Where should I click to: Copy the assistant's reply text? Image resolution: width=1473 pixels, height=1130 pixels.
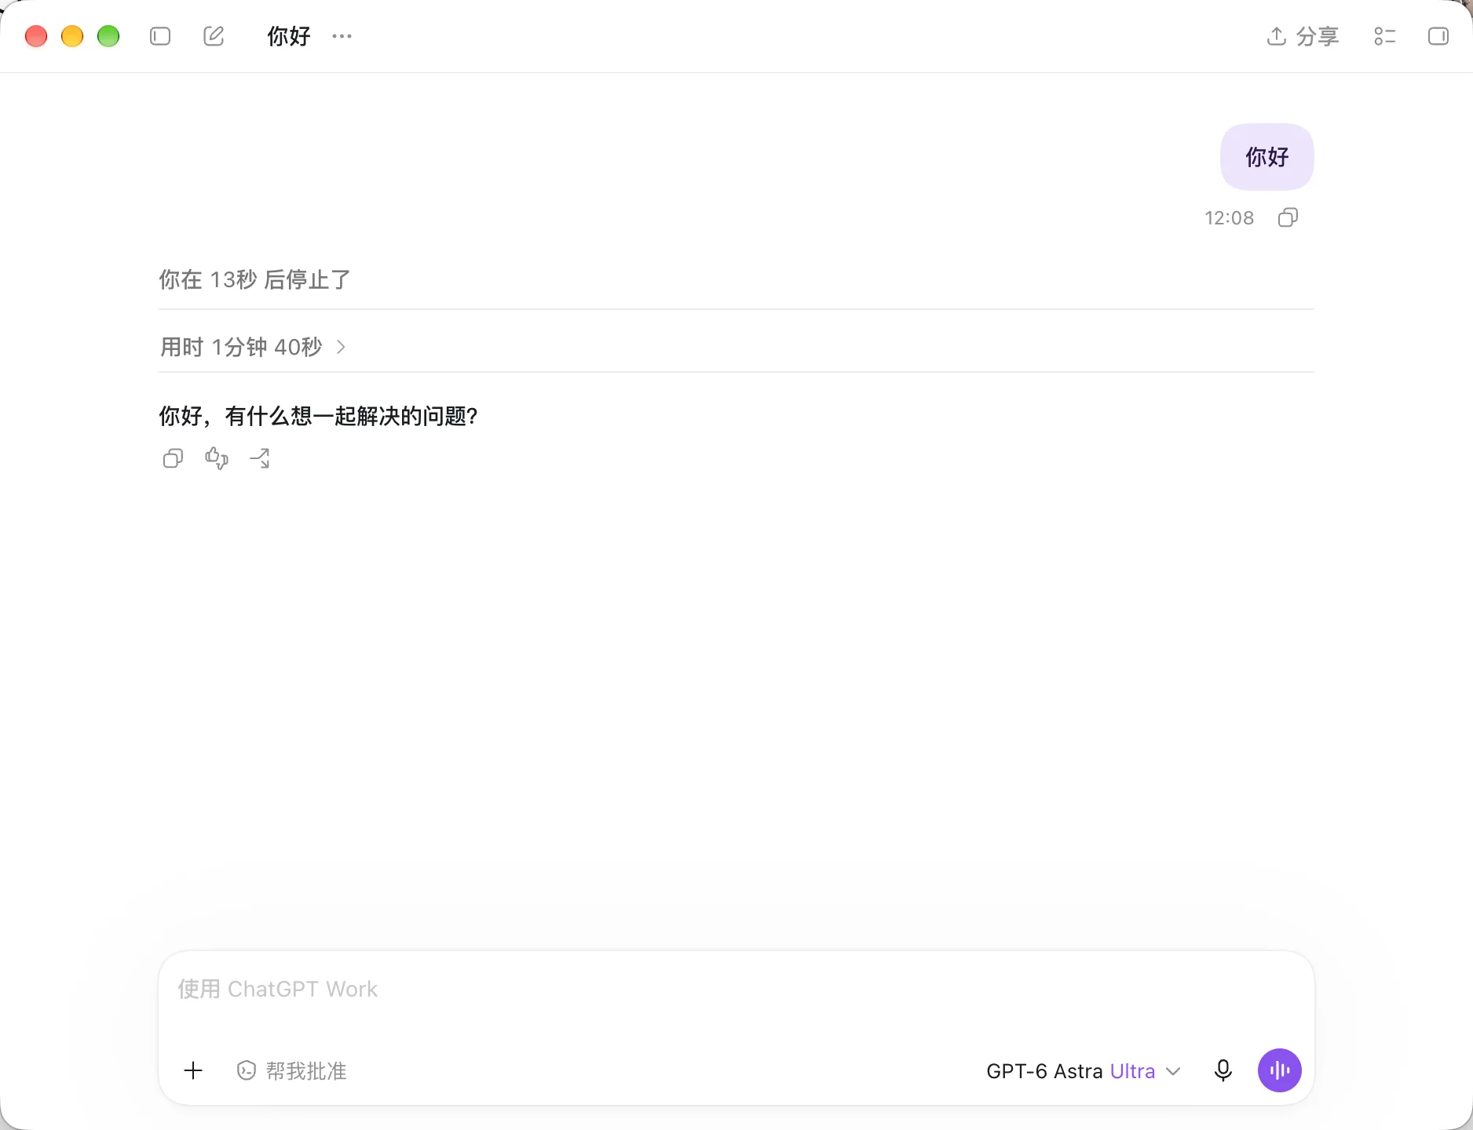(x=173, y=458)
